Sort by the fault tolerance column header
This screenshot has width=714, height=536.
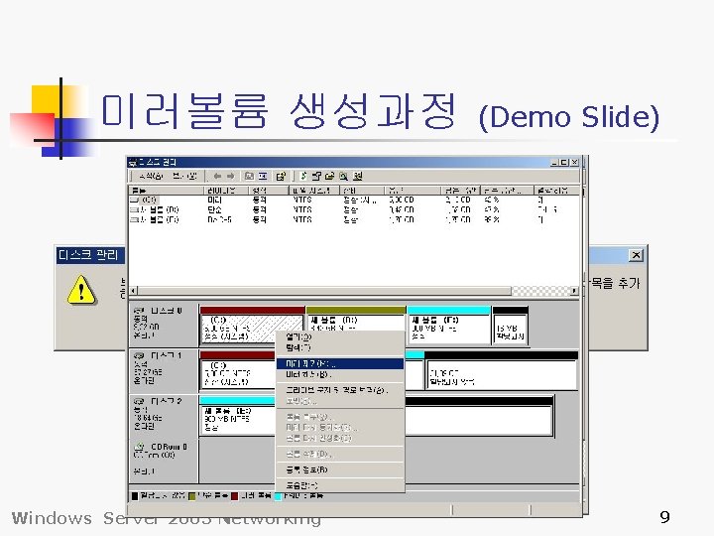(556, 190)
